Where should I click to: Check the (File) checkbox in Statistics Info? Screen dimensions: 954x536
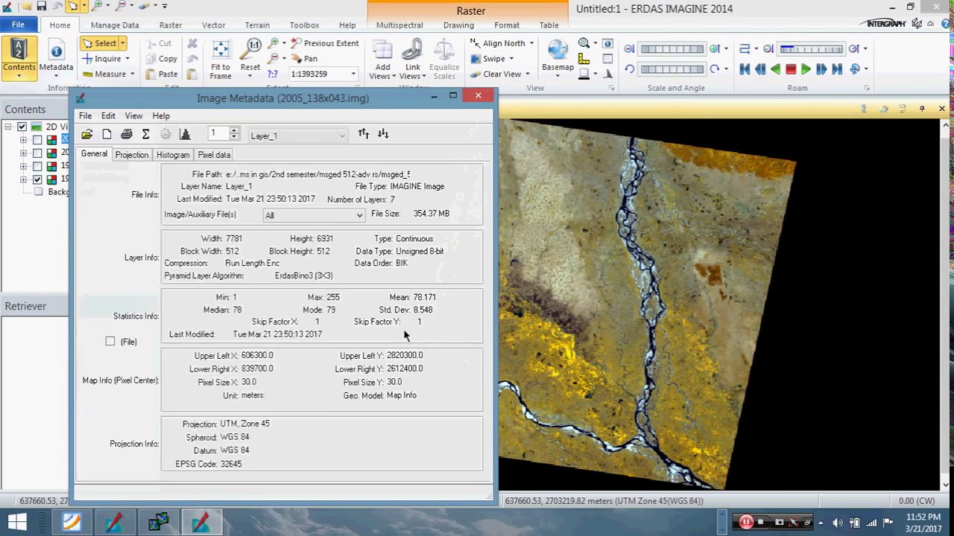[x=110, y=341]
